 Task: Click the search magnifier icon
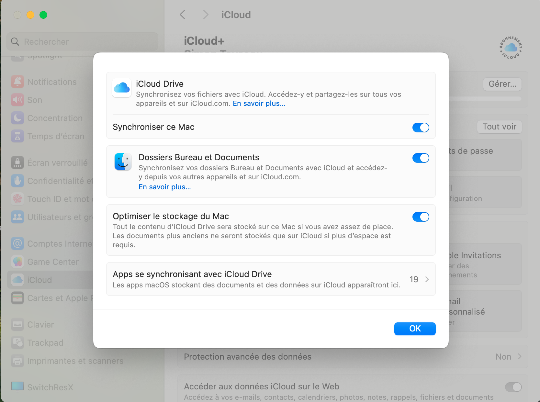coord(15,41)
